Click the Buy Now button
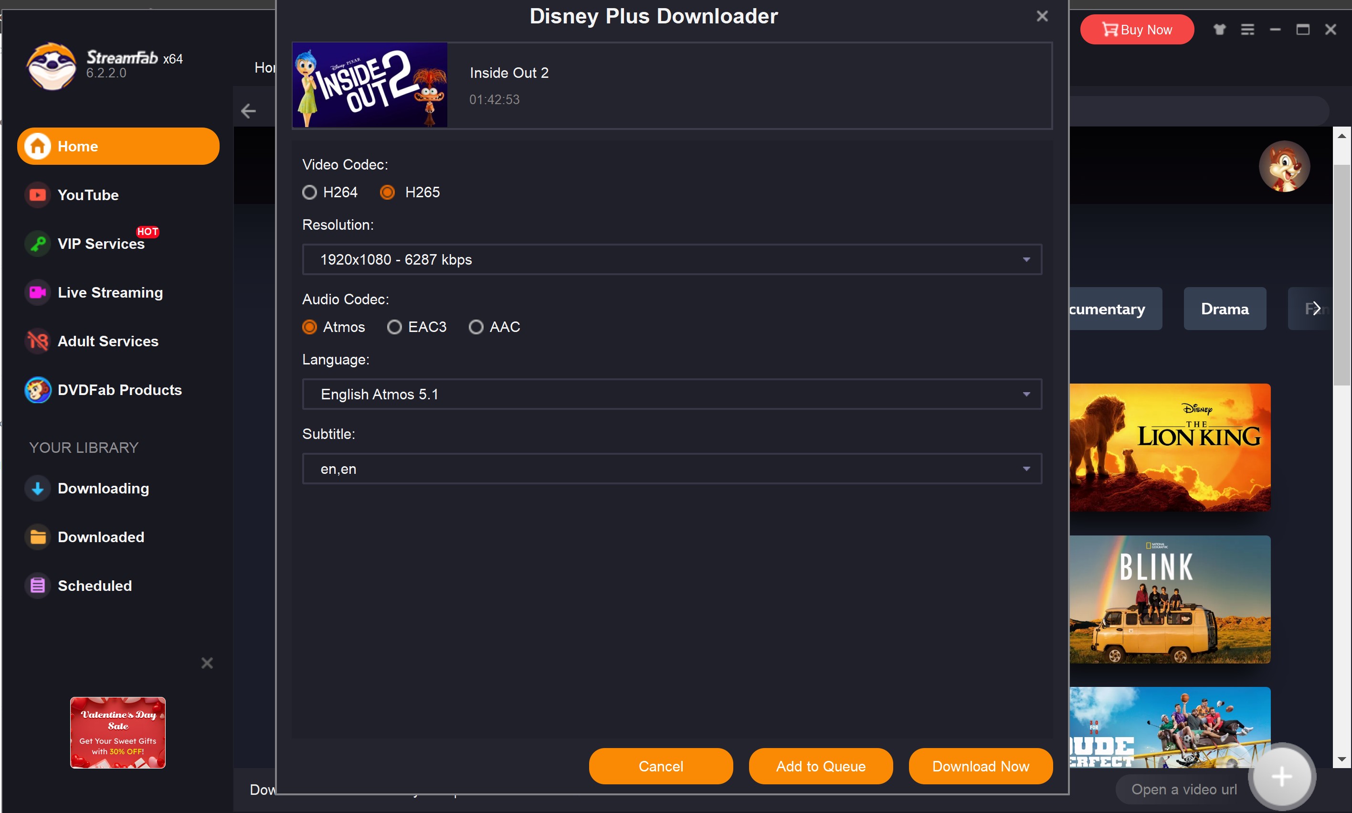Image resolution: width=1352 pixels, height=813 pixels. tap(1137, 30)
